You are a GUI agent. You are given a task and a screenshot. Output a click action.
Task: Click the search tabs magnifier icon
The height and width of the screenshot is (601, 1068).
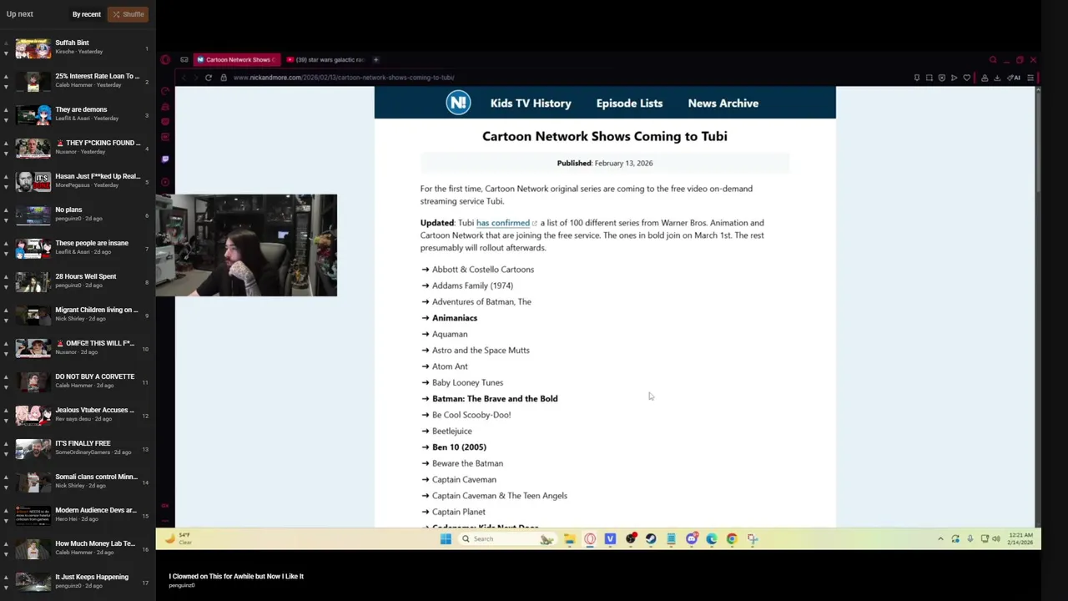[x=993, y=60]
